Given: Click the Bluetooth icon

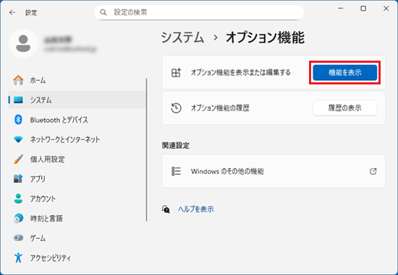Looking at the screenshot, I should (x=18, y=120).
